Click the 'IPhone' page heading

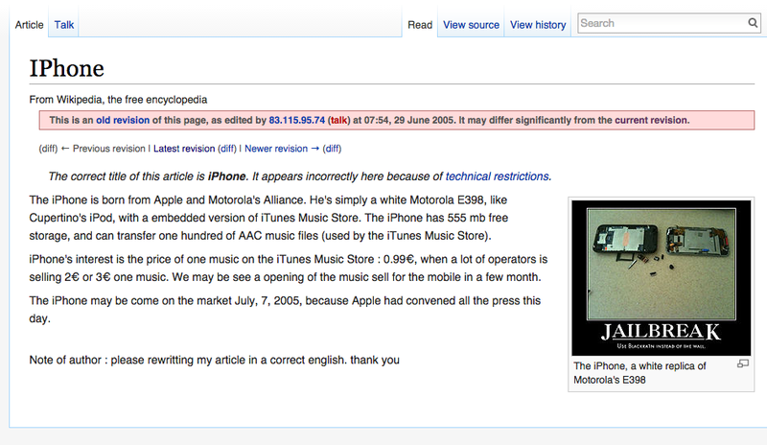[66, 68]
